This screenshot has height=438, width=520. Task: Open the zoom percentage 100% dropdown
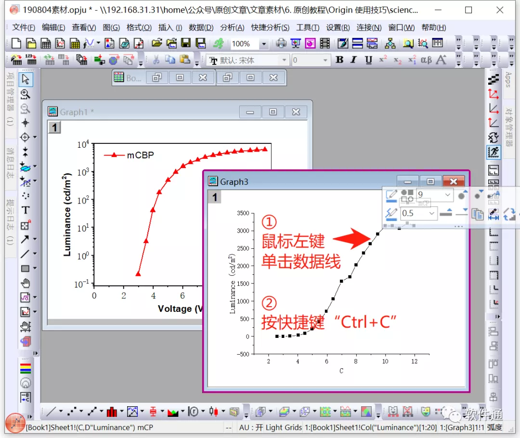point(264,43)
